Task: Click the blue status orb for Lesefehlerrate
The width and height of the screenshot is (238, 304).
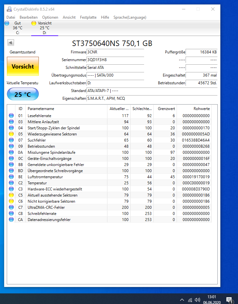Action: pos(11,115)
